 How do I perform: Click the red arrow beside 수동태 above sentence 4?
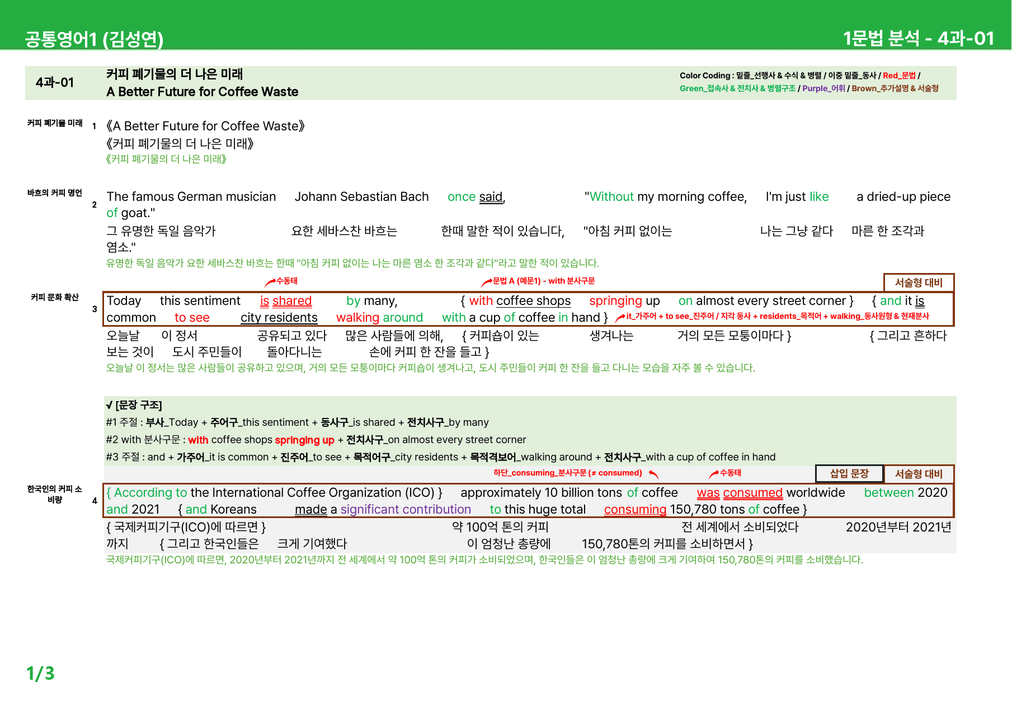714,474
